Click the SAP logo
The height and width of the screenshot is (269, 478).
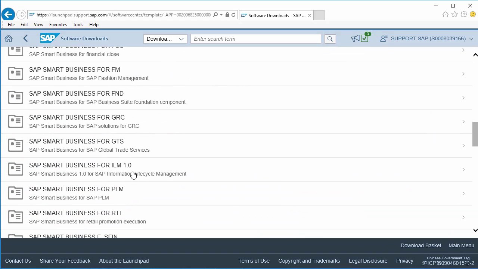point(49,38)
